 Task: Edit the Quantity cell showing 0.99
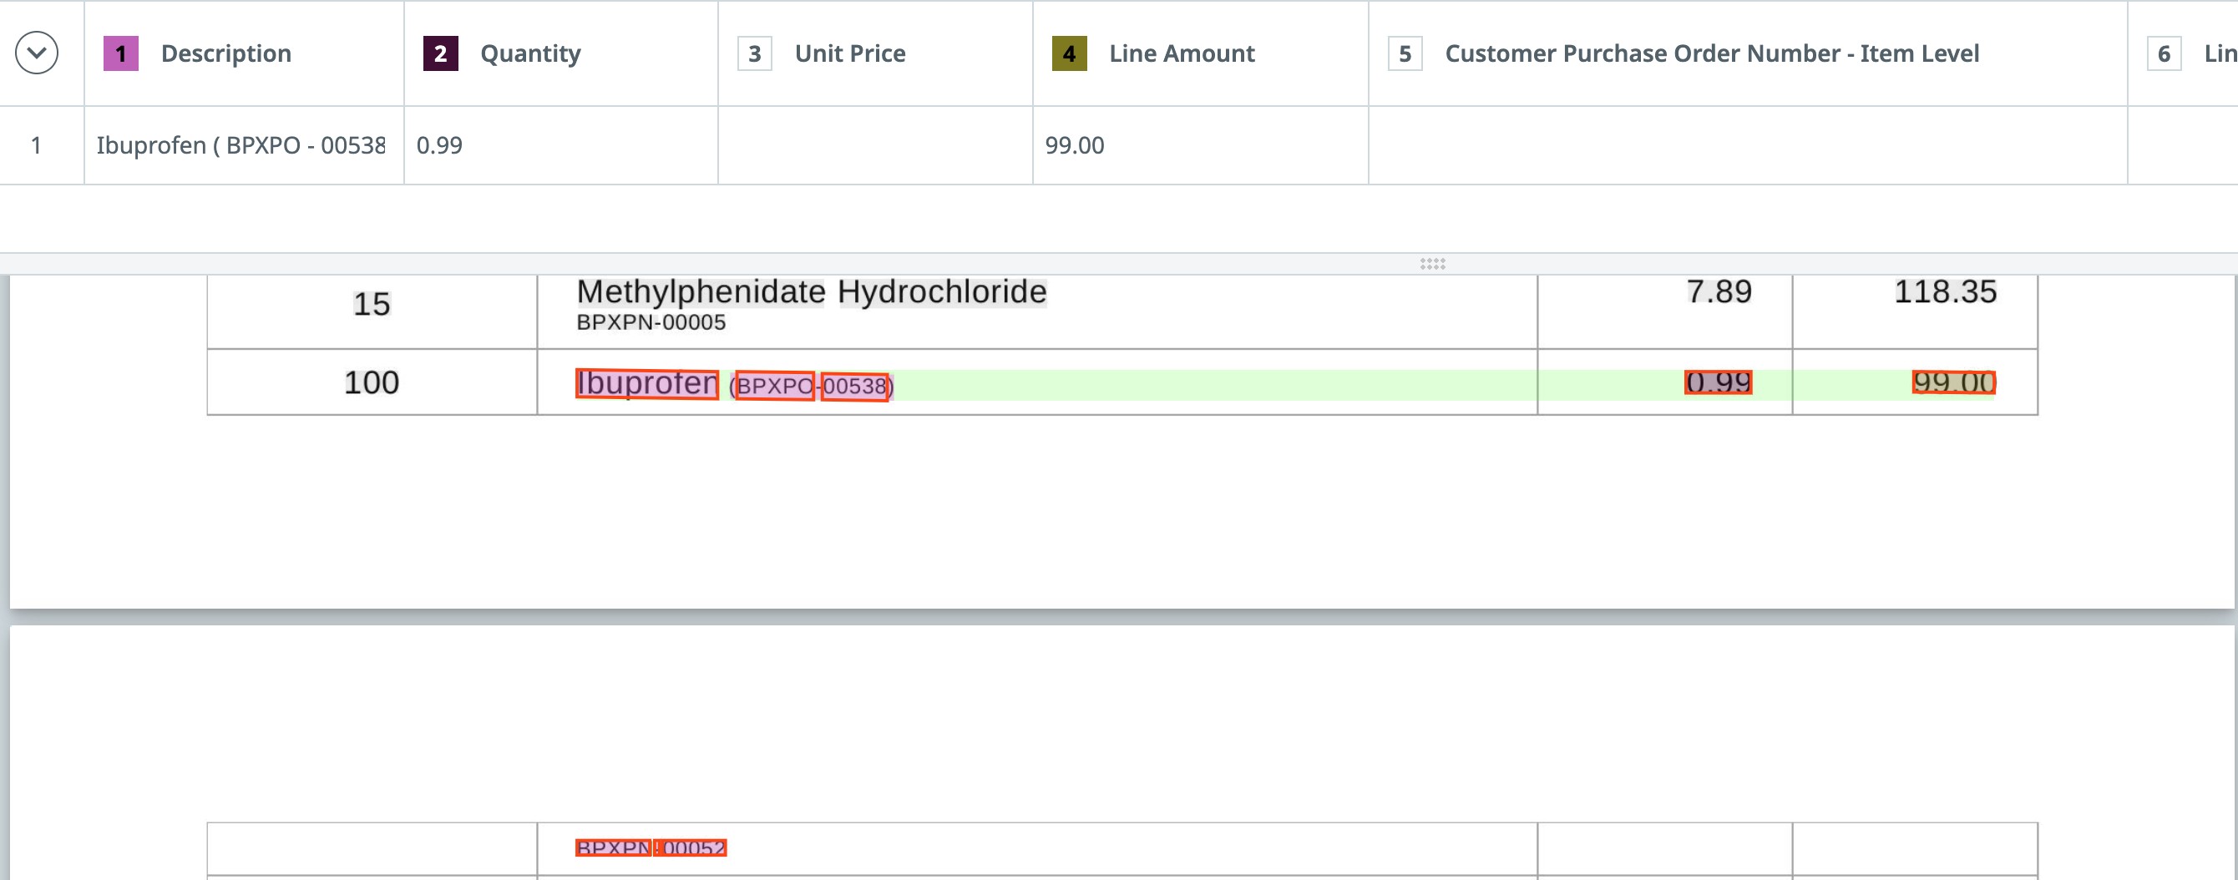[561, 145]
